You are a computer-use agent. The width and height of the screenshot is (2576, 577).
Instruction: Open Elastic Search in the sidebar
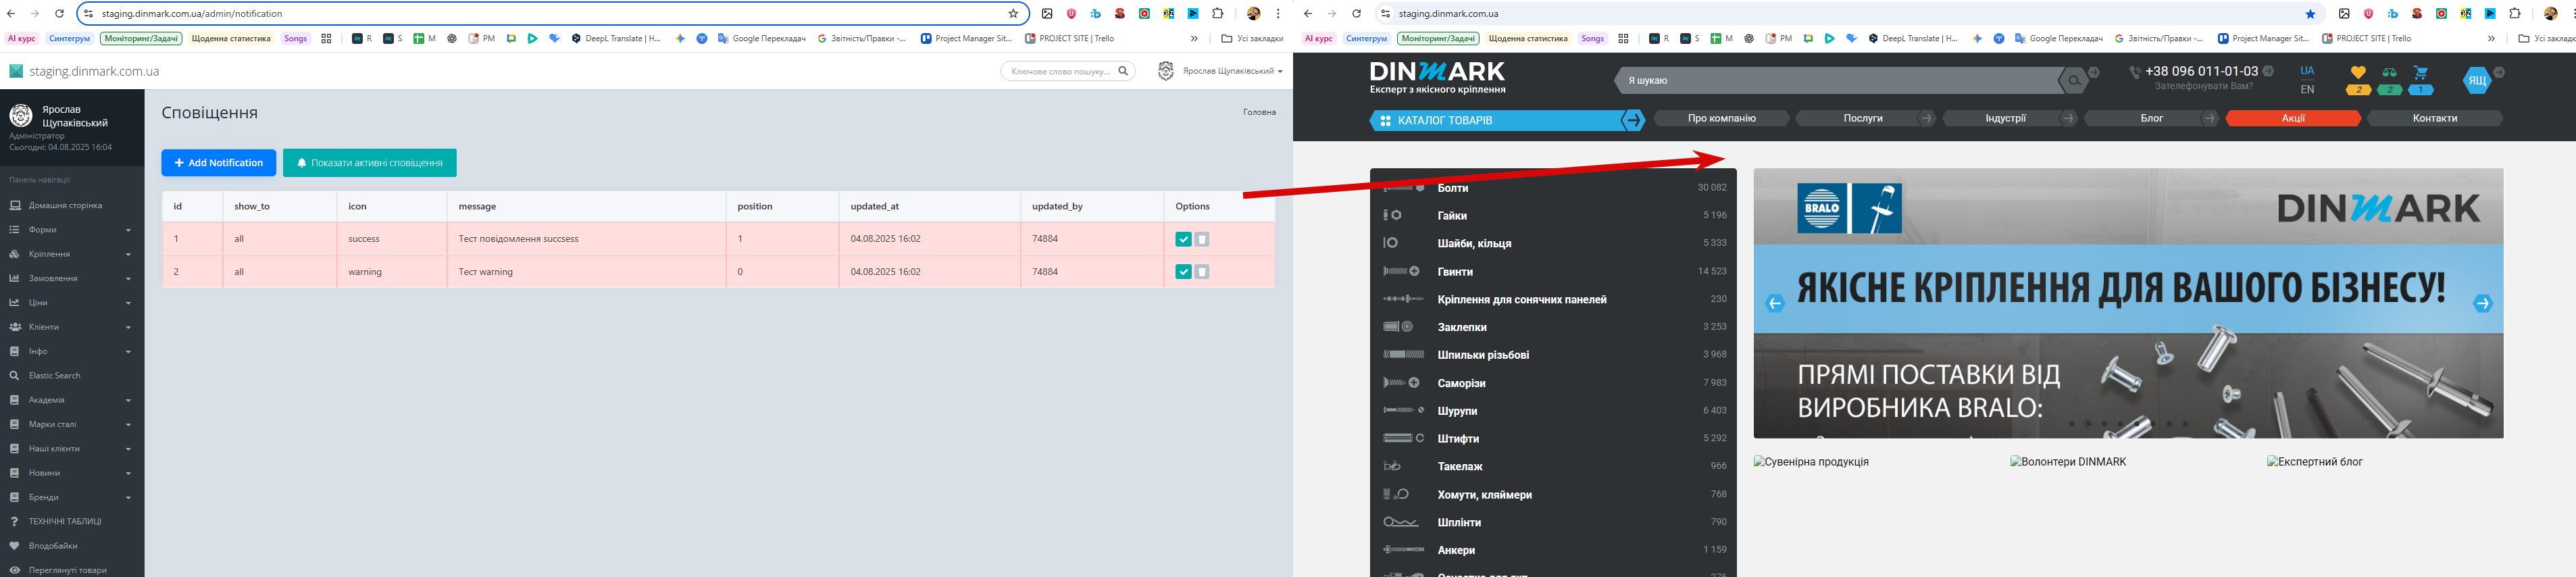click(72, 376)
